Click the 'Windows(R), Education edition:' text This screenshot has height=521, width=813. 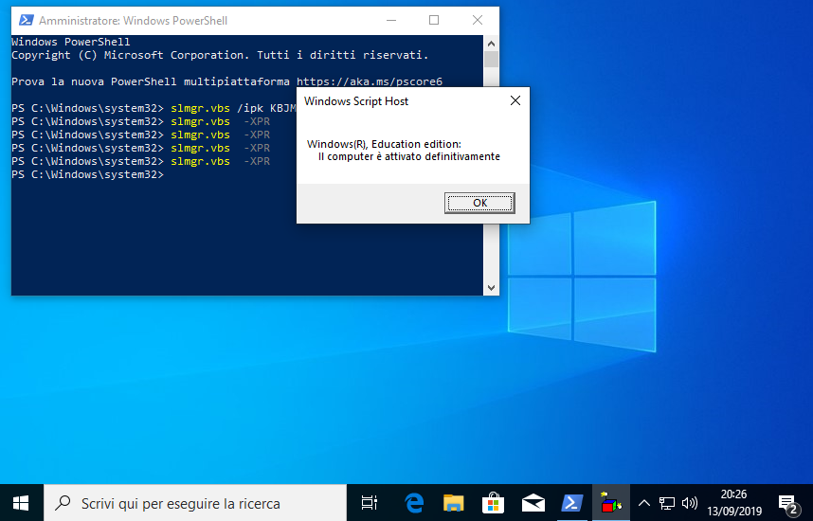[x=384, y=144]
